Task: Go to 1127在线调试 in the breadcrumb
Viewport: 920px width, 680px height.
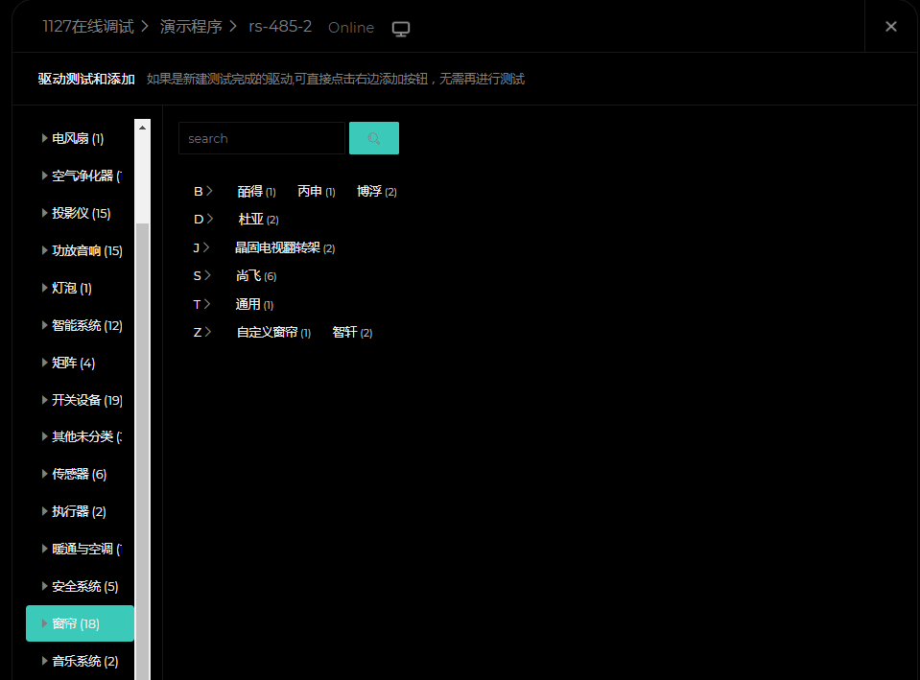Action: (88, 27)
